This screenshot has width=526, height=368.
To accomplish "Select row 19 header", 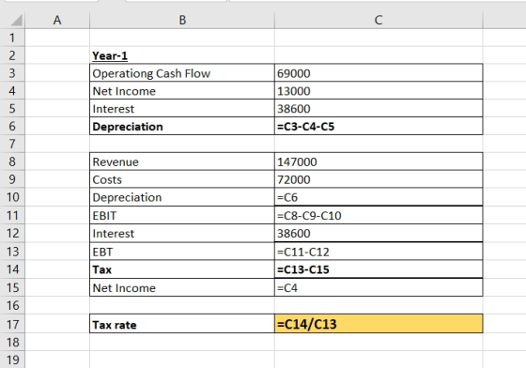I will point(12,360).
